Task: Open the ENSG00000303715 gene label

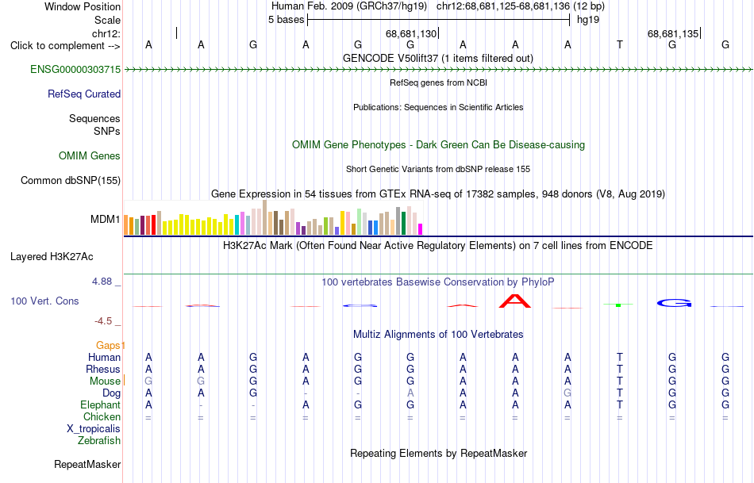Action: pos(75,70)
